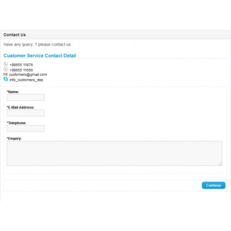
Task: Click Skype ID info_customers_dep
Action: click(26, 80)
